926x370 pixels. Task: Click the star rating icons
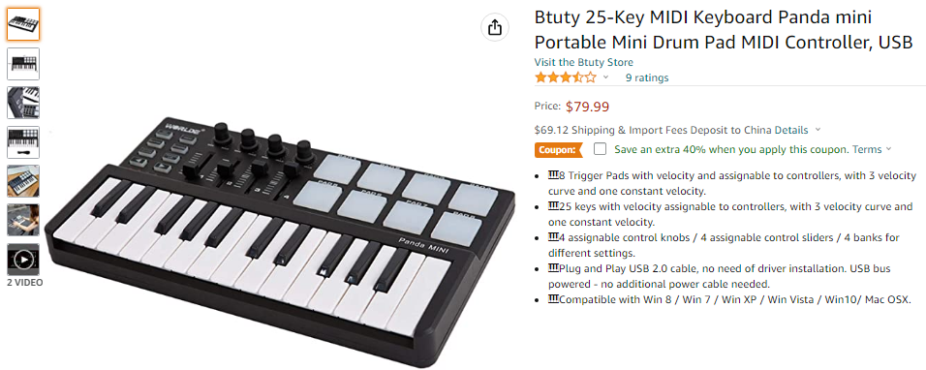[x=565, y=77]
